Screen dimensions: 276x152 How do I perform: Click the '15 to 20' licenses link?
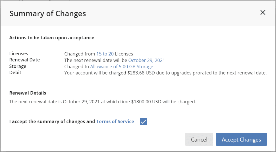click(105, 54)
